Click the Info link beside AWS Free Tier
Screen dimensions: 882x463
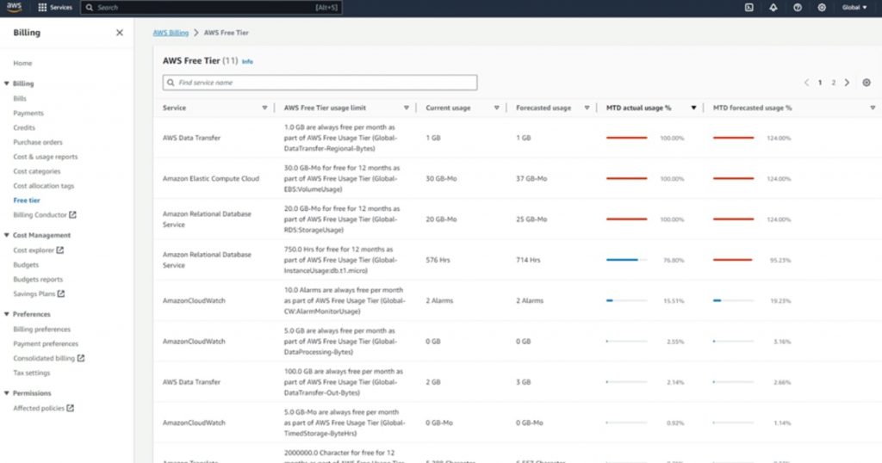247,61
